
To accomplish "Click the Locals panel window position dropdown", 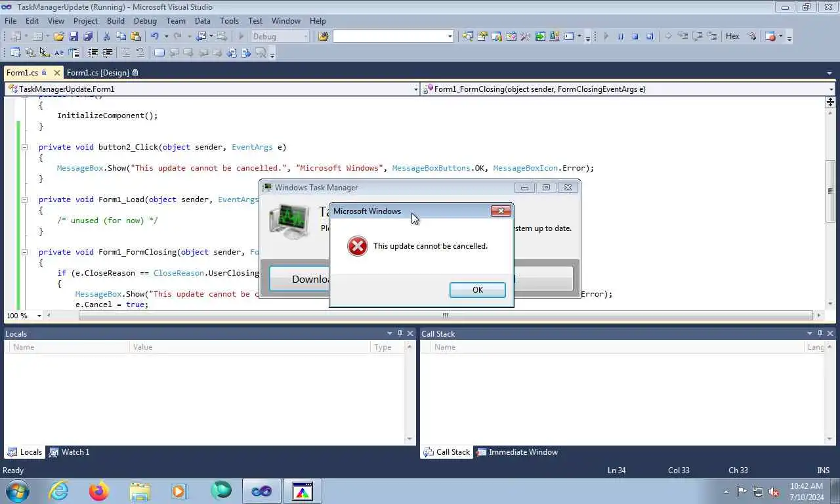I will coord(390,333).
